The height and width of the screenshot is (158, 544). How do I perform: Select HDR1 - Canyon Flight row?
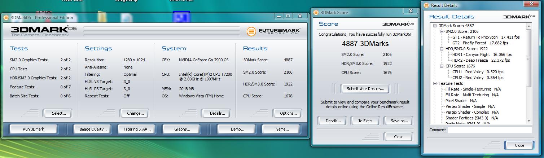[x=482, y=54]
